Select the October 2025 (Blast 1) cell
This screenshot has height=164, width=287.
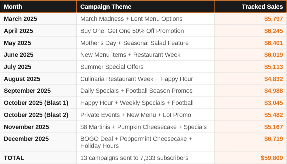coord(36,103)
